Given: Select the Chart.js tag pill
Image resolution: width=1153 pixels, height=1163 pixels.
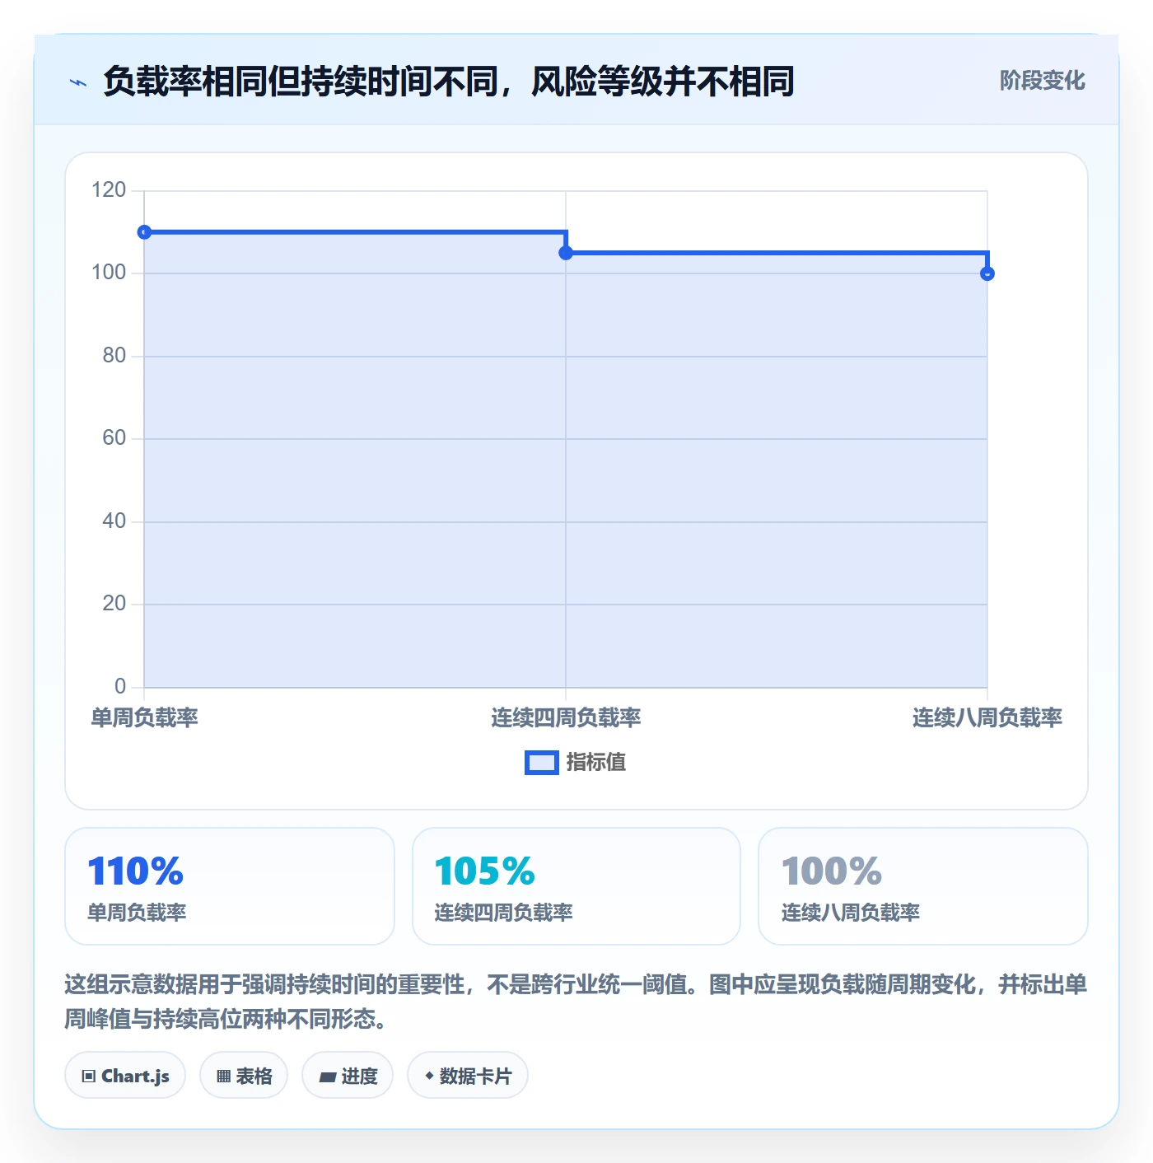Looking at the screenshot, I should [x=125, y=1075].
